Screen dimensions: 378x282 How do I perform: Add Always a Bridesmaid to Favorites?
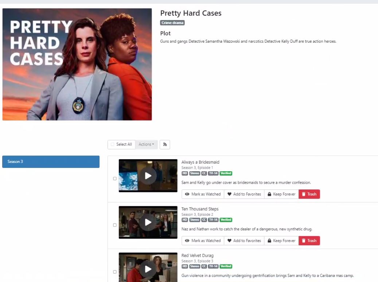[244, 194]
